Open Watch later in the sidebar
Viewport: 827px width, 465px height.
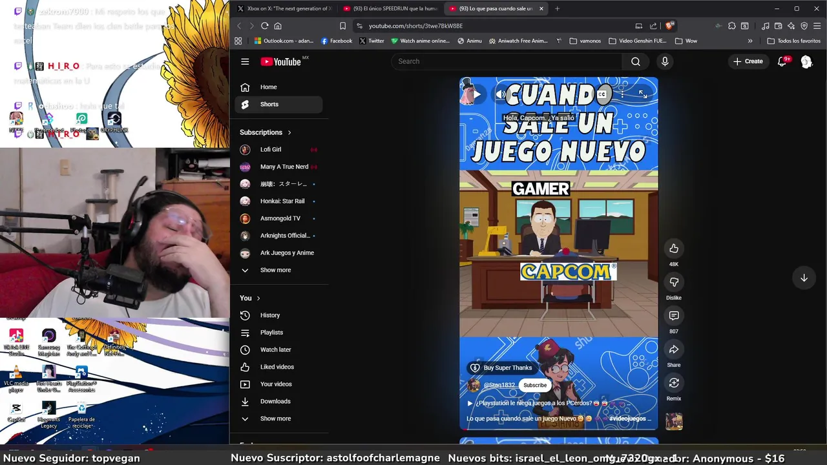tap(279, 349)
